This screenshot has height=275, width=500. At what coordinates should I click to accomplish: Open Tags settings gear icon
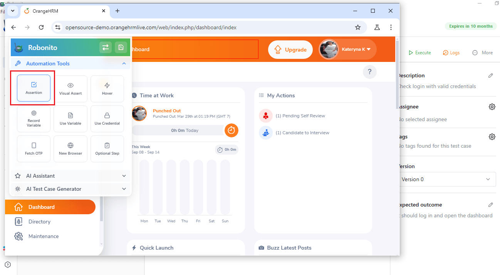pyautogui.click(x=492, y=137)
